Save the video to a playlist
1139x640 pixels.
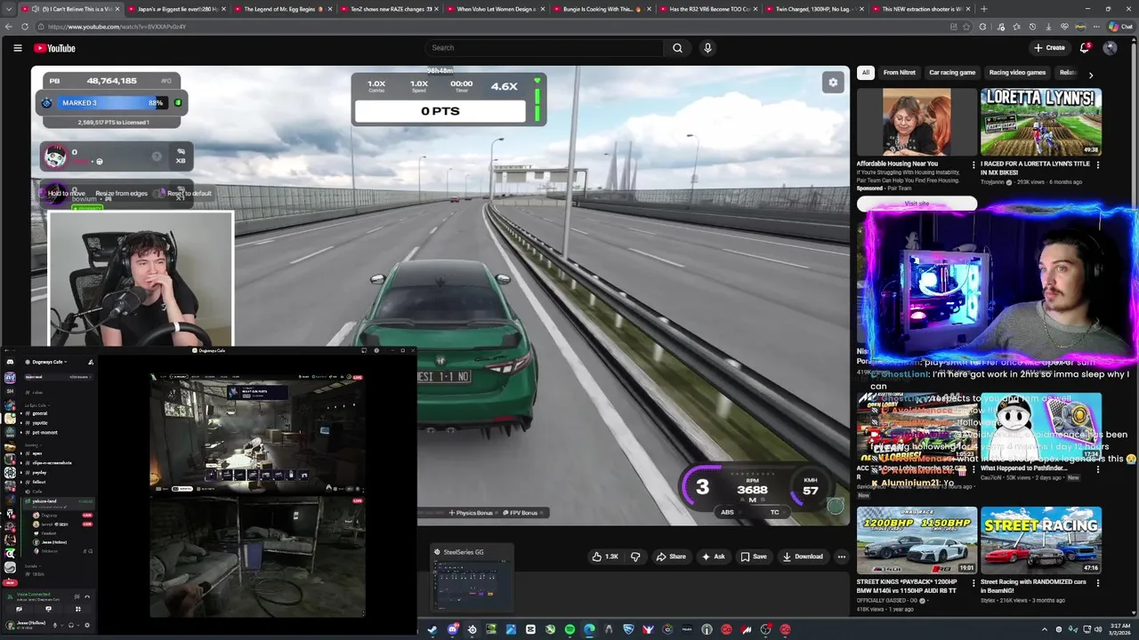(x=754, y=556)
